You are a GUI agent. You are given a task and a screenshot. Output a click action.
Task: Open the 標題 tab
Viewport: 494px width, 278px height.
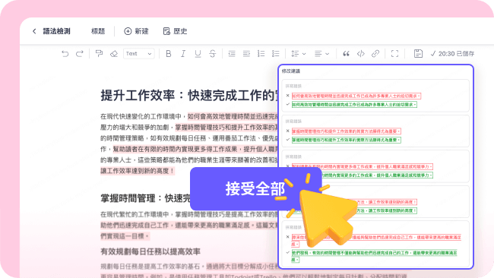point(98,31)
